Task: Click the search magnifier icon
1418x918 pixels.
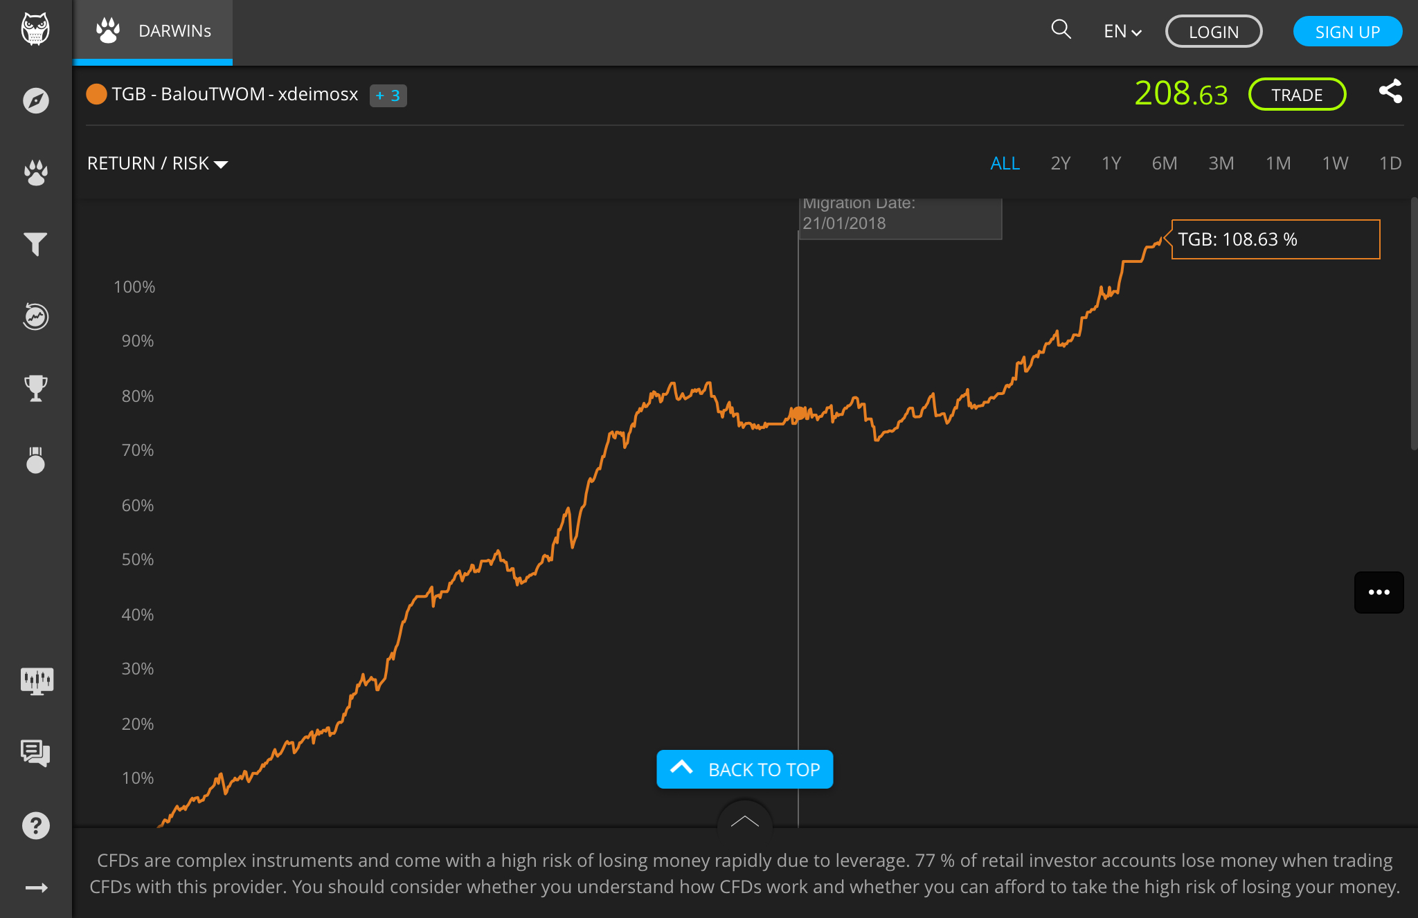Action: (x=1061, y=29)
